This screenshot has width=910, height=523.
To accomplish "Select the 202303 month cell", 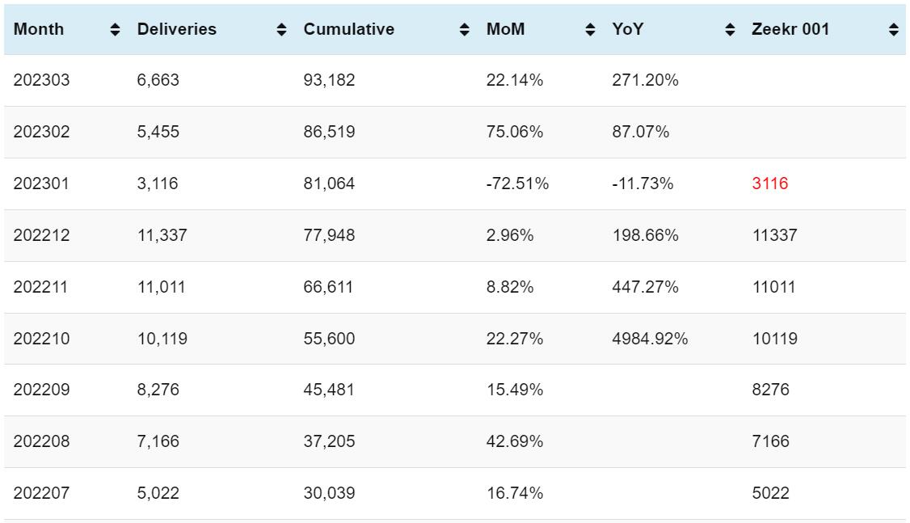I will click(x=41, y=80).
